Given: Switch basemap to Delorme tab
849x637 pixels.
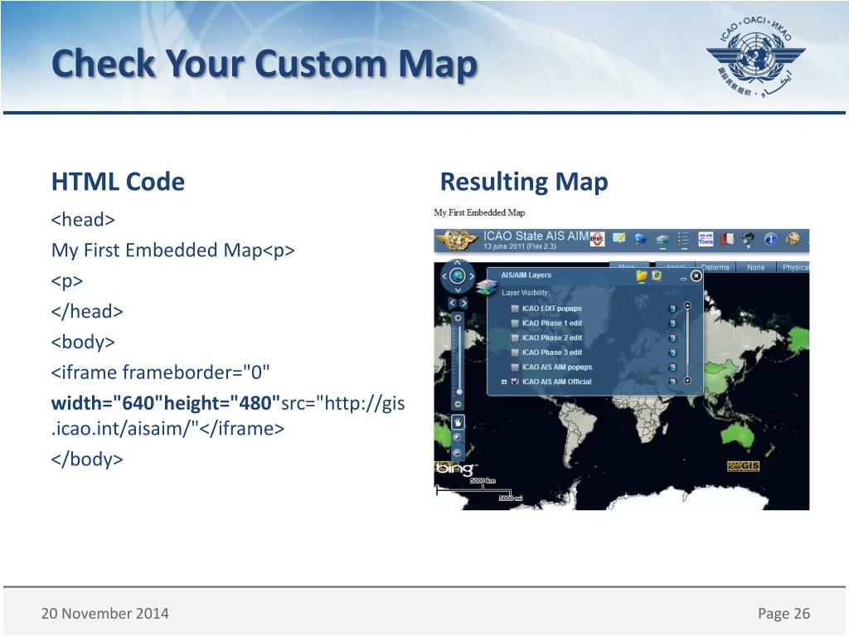Looking at the screenshot, I should click(716, 267).
